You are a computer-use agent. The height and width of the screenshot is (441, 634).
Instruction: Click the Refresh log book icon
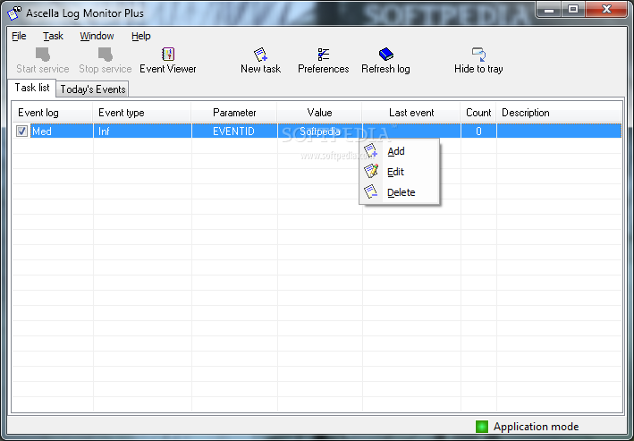point(385,54)
